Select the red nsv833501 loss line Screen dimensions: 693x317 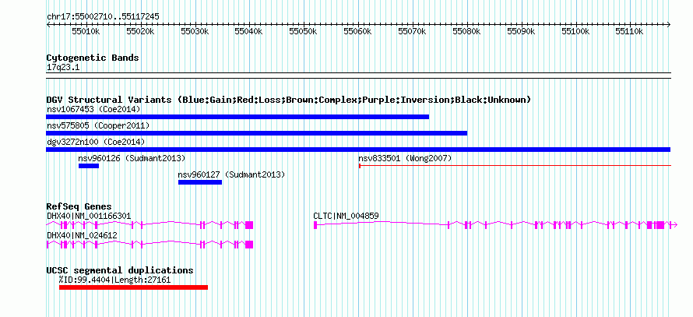(x=515, y=166)
